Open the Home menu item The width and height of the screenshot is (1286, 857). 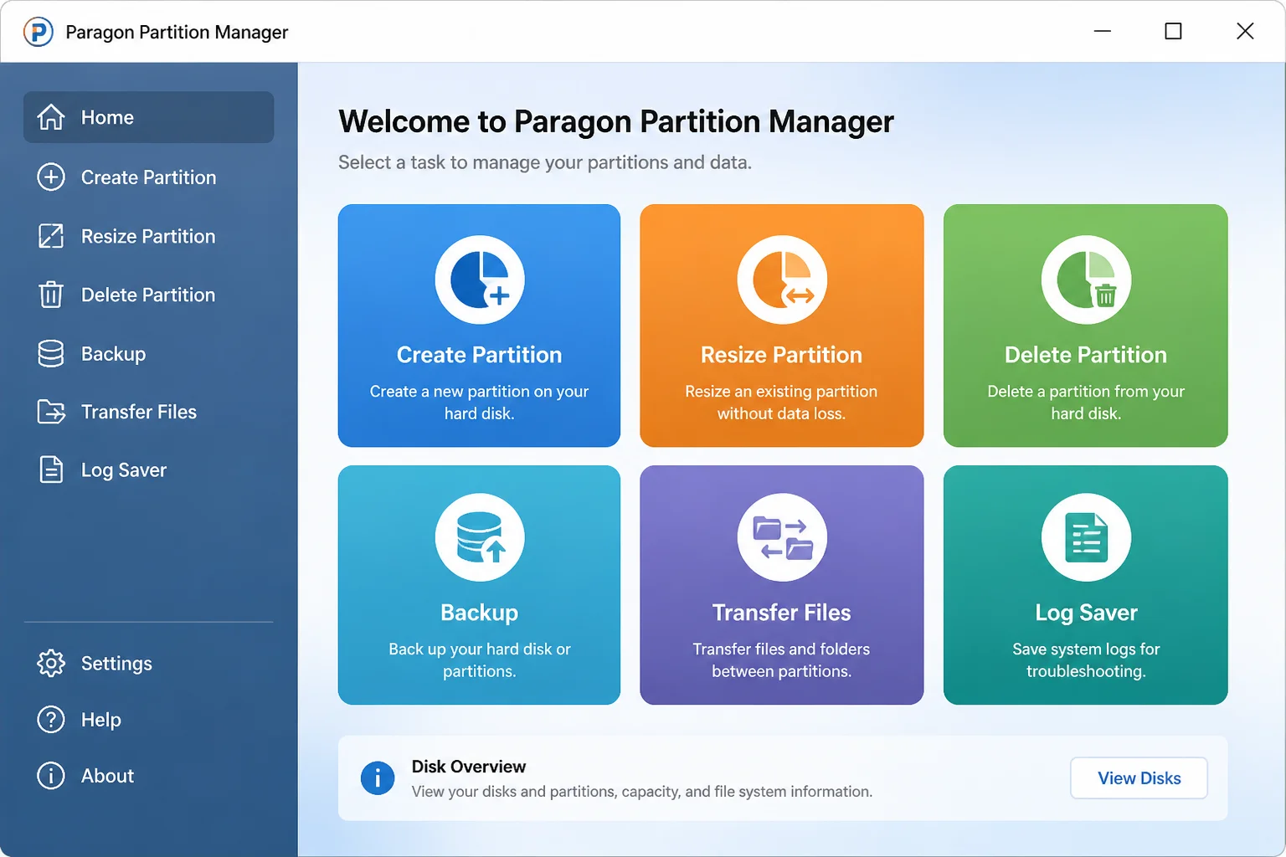pos(149,117)
